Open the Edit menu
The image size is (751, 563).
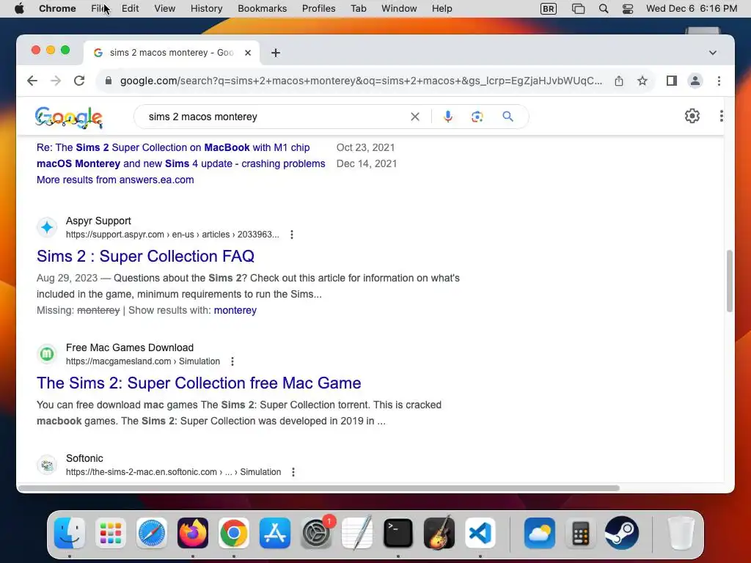(x=131, y=9)
